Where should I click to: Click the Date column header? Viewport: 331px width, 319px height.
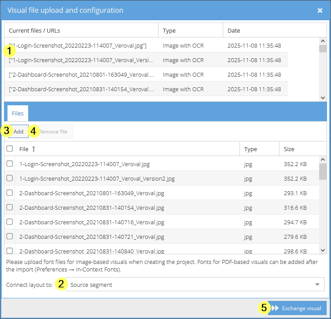click(234, 31)
